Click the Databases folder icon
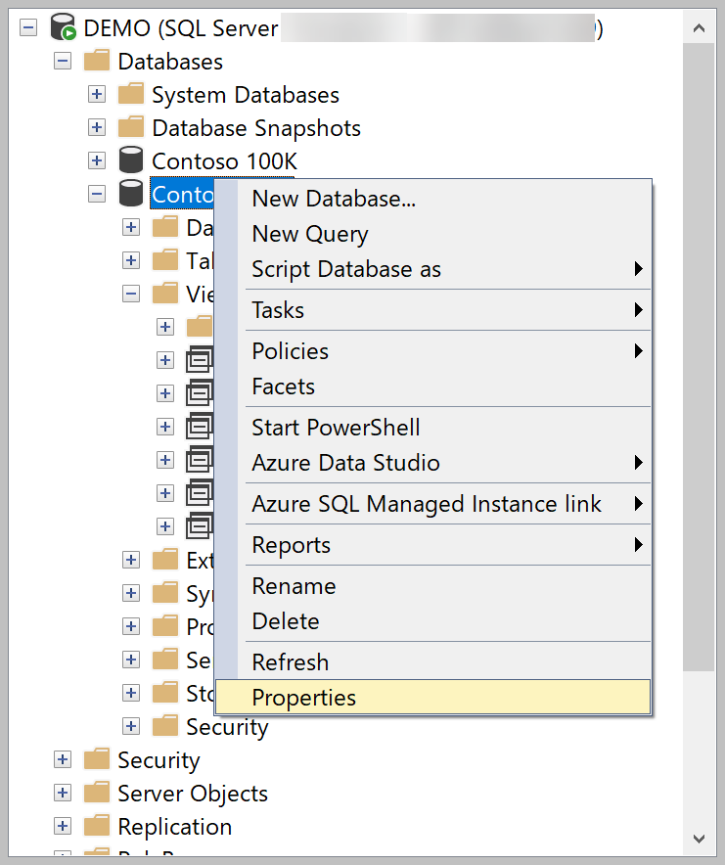This screenshot has width=725, height=865. [x=97, y=61]
